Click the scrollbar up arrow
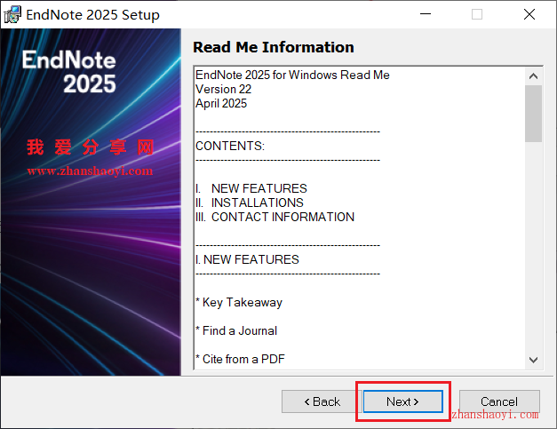Image resolution: width=557 pixels, height=429 pixels. point(533,76)
